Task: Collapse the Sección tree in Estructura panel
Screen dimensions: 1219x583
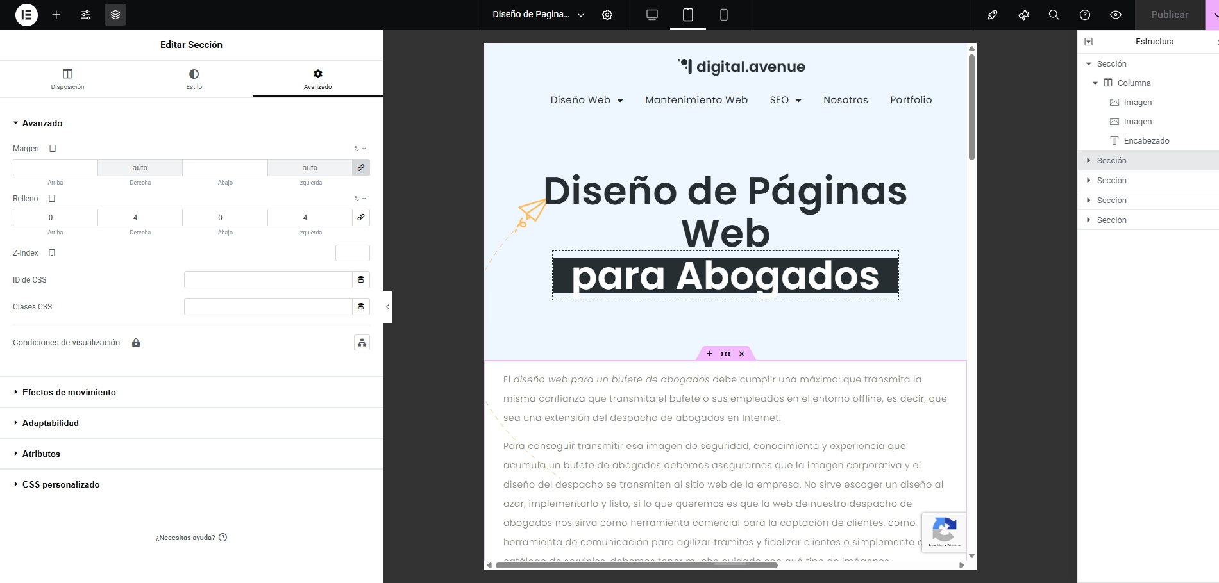Action: [x=1088, y=63]
